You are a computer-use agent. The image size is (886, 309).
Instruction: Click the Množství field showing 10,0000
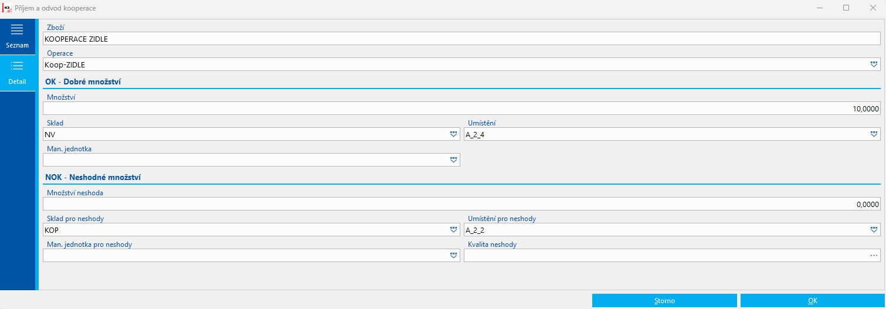pos(461,108)
